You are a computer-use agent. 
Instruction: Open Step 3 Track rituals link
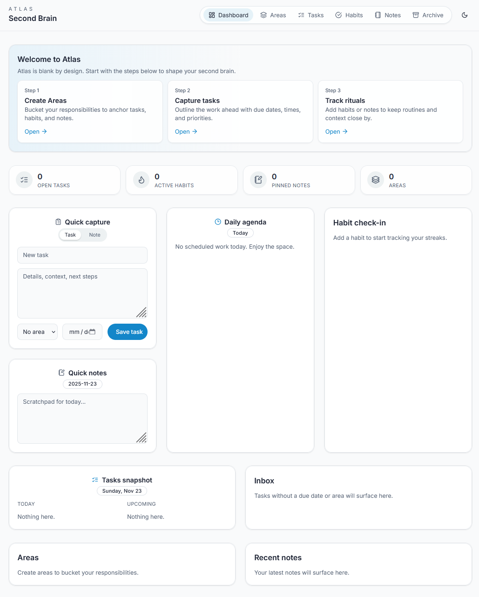point(337,131)
